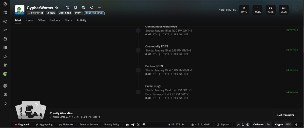Screen dimensions: 304x128
Task: Click the ETH price $3,371.44 indicator
Action: (177, 124)
